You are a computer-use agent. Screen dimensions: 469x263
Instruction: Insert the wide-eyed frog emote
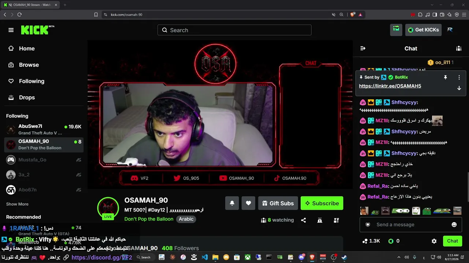tap(400, 211)
